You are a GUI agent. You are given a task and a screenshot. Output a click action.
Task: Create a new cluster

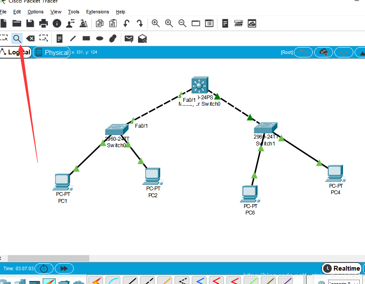324,52
